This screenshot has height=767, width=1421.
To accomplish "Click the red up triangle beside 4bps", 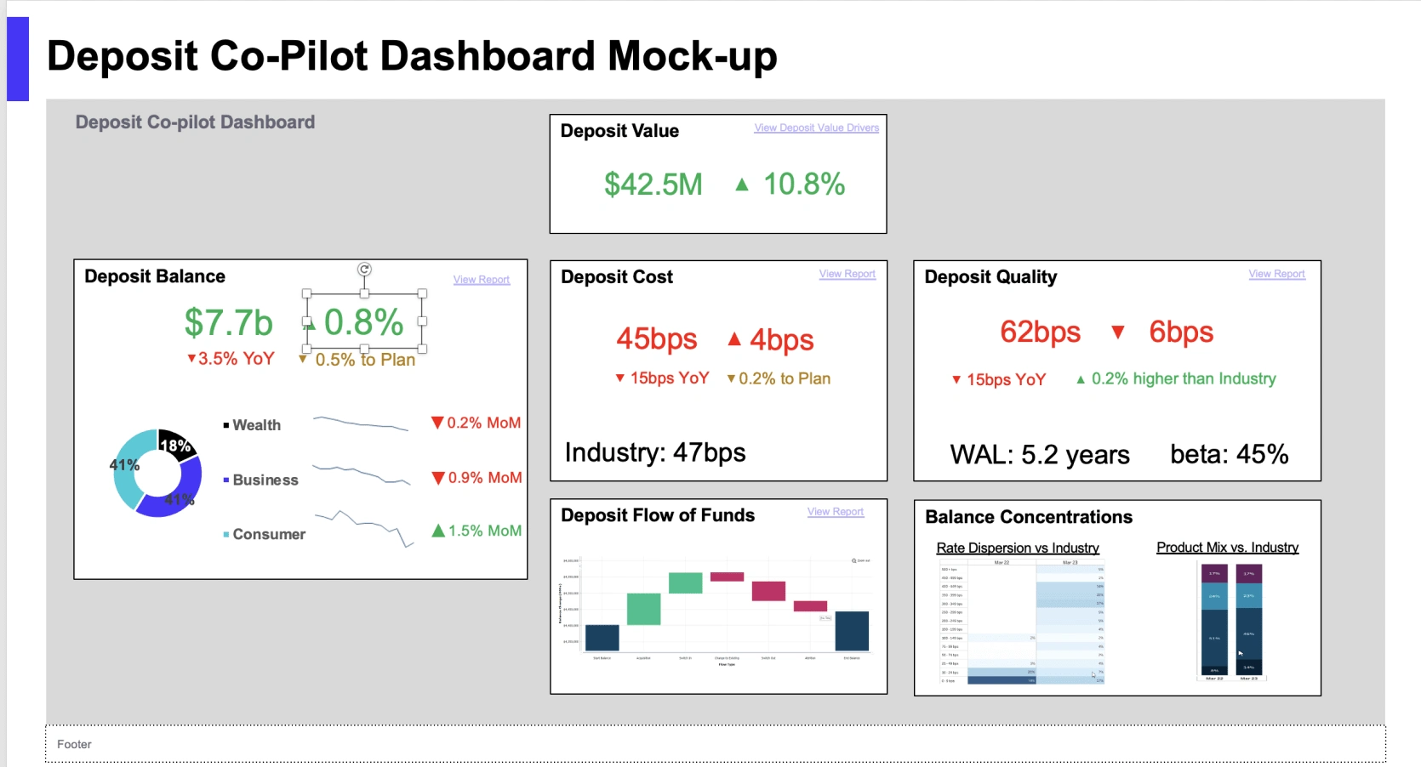I will (734, 339).
